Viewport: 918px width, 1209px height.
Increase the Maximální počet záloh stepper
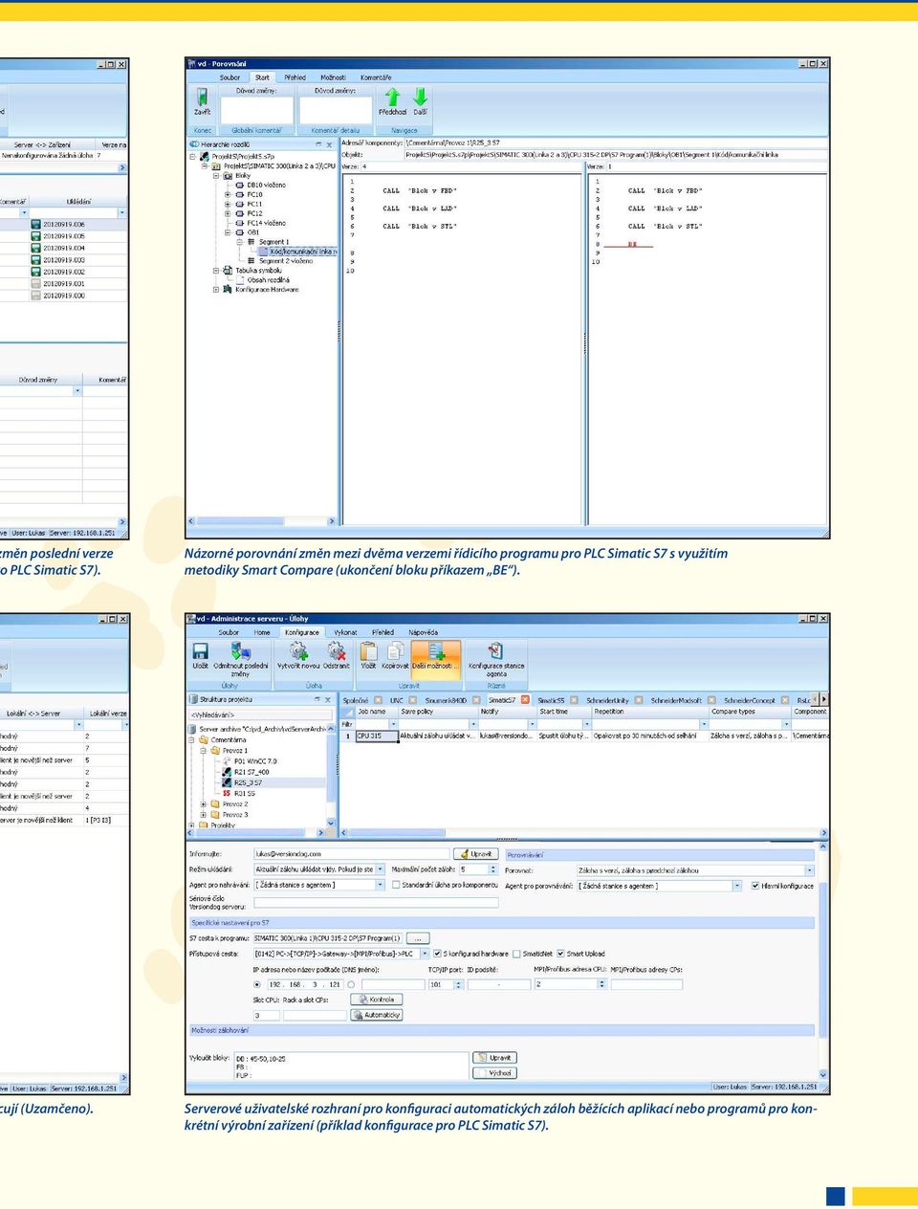pyautogui.click(x=493, y=868)
